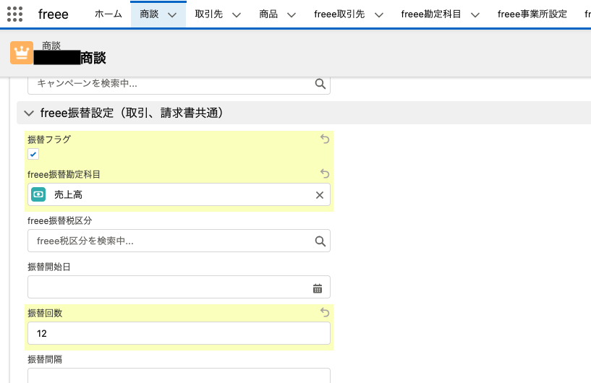
Task: Click the 売上高 selected account text
Action: (x=68, y=194)
